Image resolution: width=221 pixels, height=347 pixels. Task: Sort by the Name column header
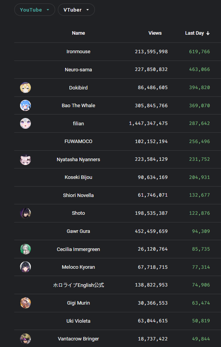(78, 33)
